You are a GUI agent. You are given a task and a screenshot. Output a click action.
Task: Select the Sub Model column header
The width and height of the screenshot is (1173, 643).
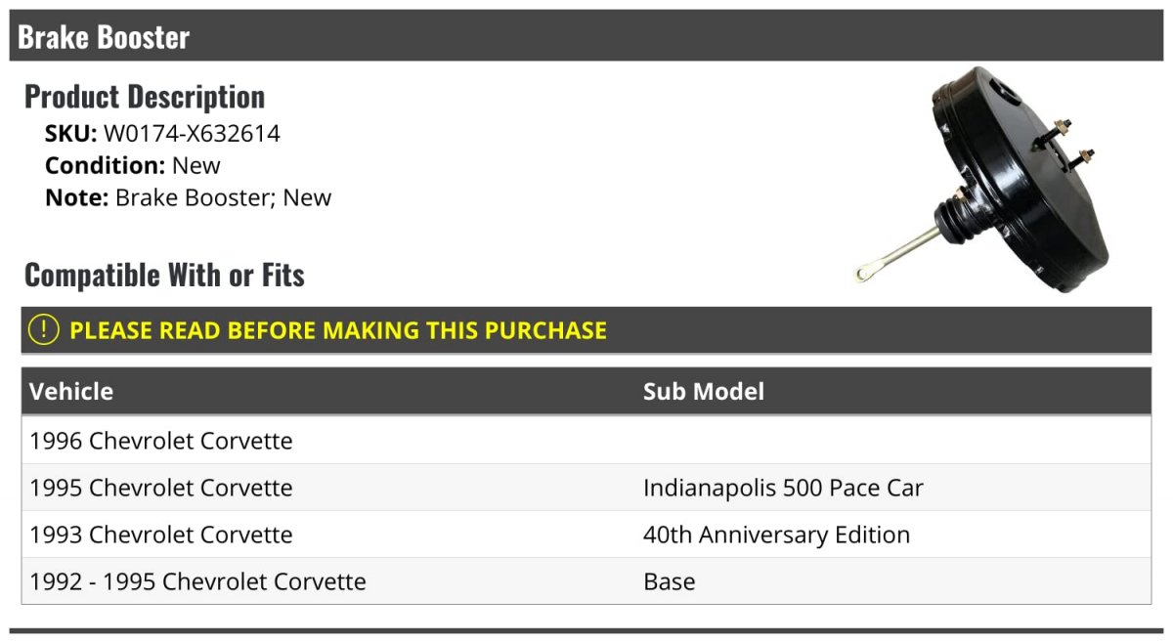click(704, 392)
